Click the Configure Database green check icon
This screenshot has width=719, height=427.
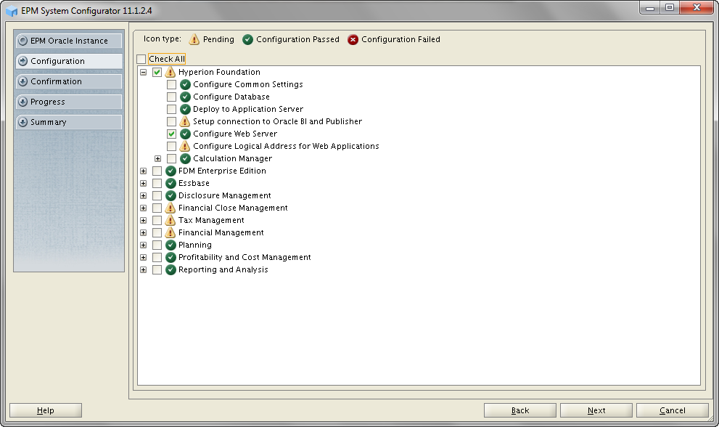tap(185, 97)
